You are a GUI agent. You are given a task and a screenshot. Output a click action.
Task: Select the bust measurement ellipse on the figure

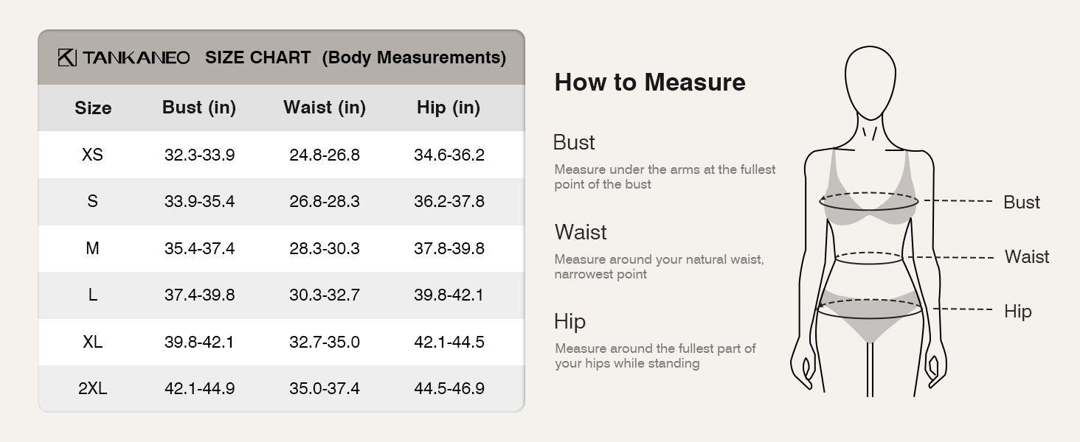[x=869, y=201]
